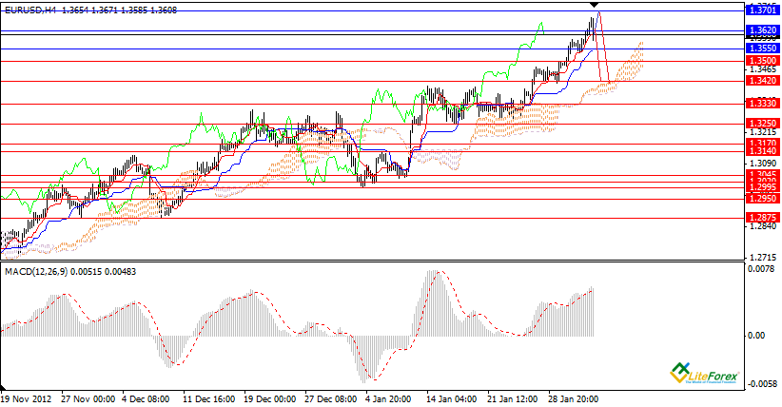This screenshot has height=407, width=782.
Task: Select the 1.2950 red price level label
Action: click(x=763, y=199)
